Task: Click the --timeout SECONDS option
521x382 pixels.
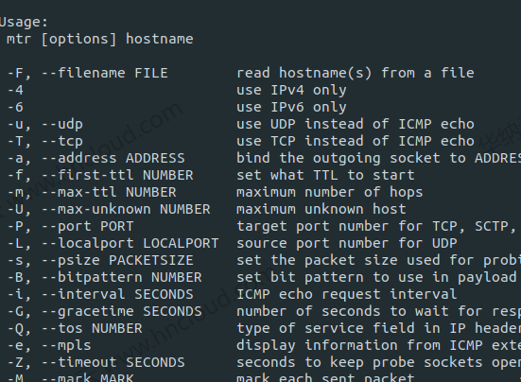Action: pos(113,362)
